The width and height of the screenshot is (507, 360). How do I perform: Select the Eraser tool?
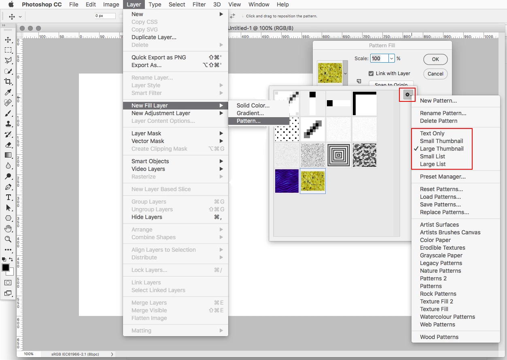(x=8, y=145)
